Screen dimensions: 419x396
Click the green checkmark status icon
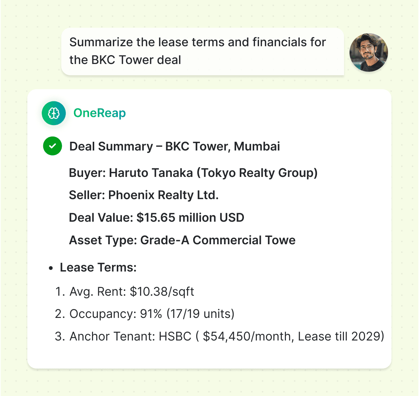click(52, 146)
